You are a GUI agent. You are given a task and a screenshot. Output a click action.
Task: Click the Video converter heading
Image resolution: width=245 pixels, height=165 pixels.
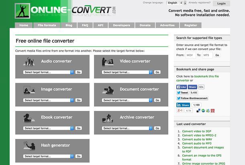coord(135,61)
